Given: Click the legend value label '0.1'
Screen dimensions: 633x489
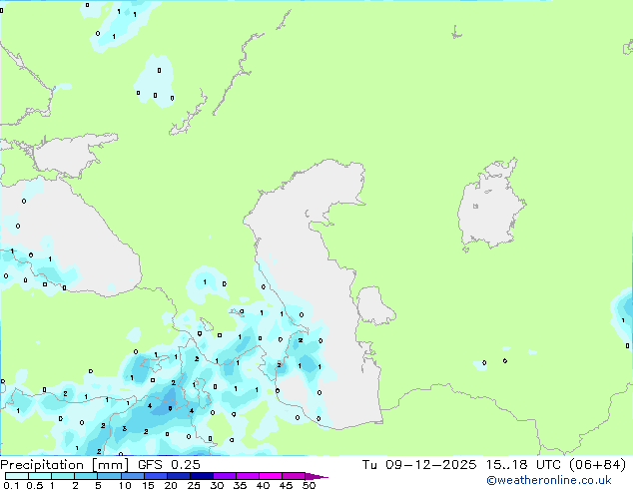Looking at the screenshot, I should coord(11,485).
